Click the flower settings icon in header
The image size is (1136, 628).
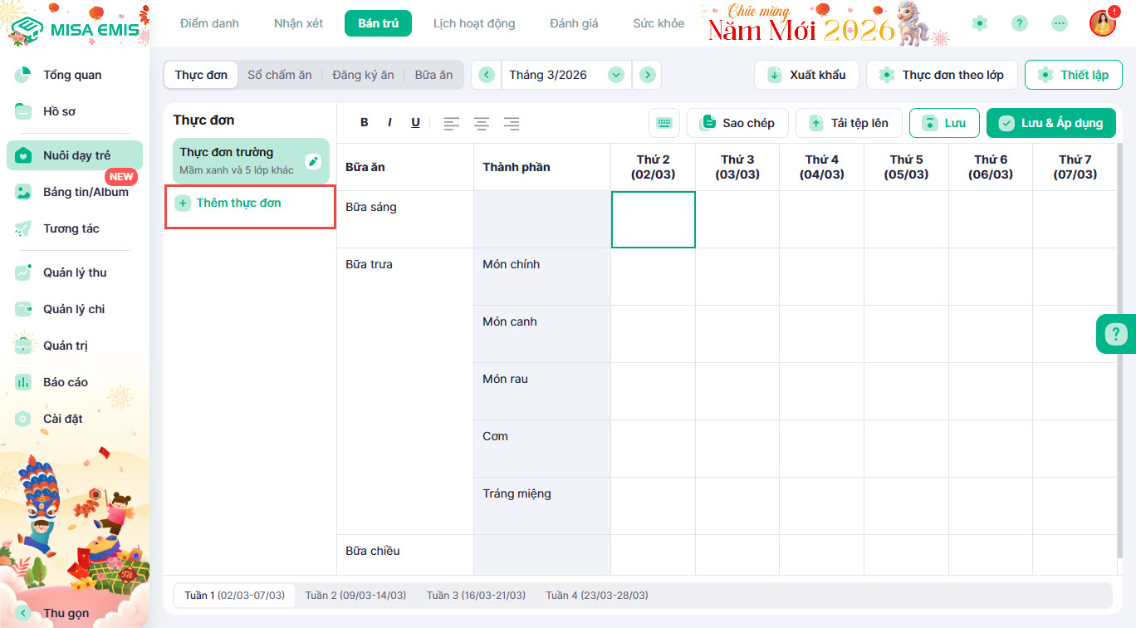(x=980, y=23)
